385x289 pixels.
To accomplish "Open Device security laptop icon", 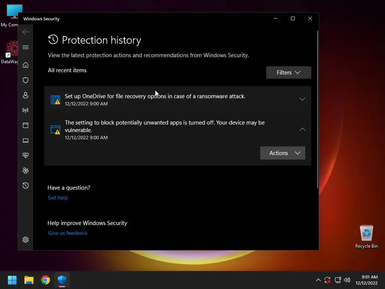I will point(26,140).
